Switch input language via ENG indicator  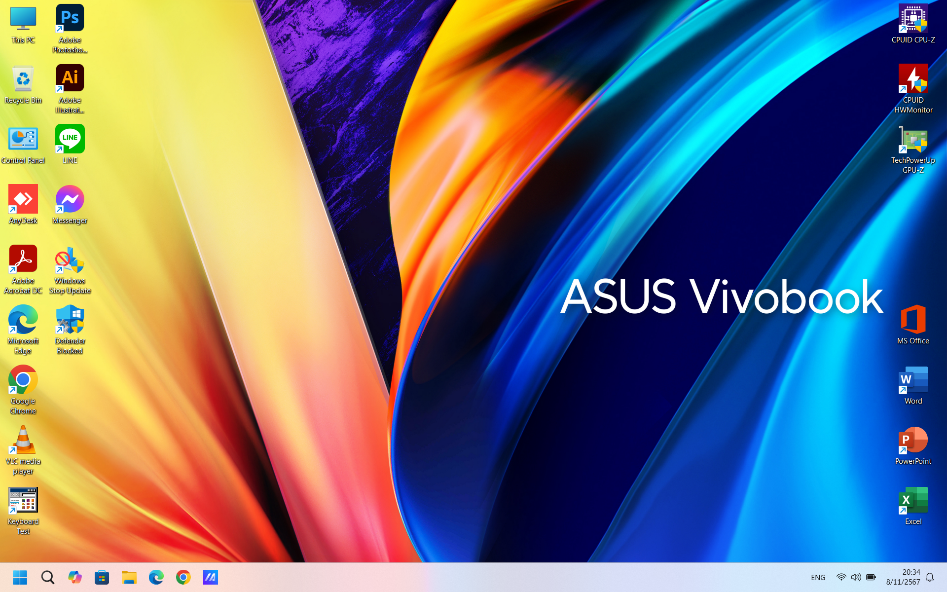pos(818,577)
